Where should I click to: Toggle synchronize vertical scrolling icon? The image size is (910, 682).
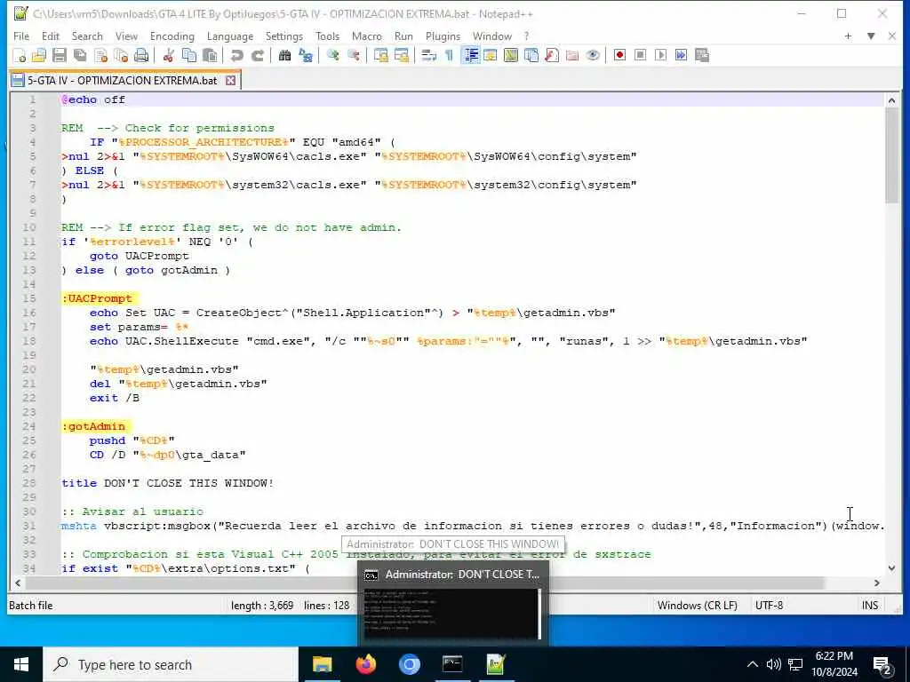pyautogui.click(x=380, y=55)
